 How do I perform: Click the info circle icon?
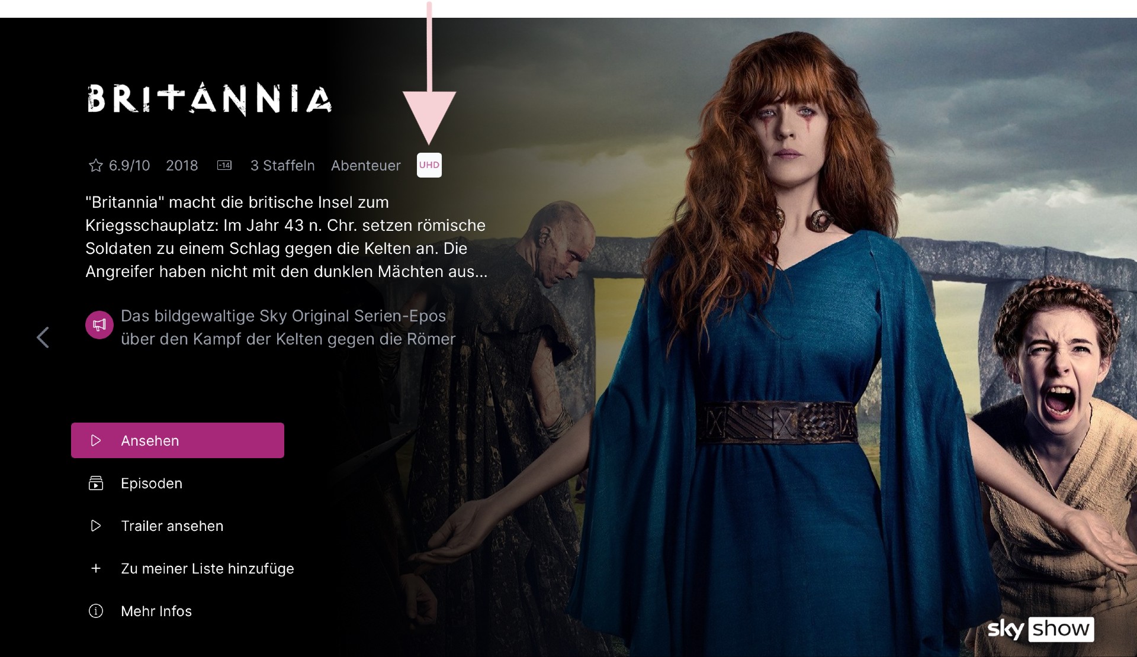tap(96, 611)
